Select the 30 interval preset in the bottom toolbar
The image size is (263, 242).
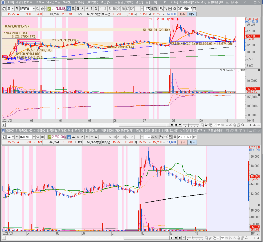point(123,137)
